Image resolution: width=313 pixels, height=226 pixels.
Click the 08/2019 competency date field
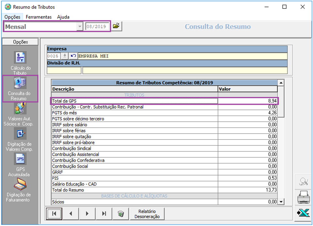point(97,26)
